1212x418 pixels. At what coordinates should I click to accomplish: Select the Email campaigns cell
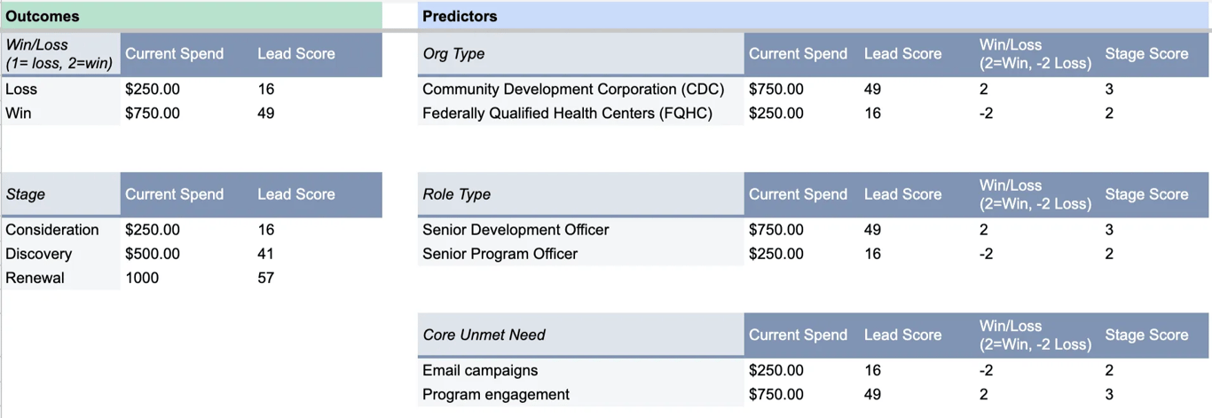click(x=480, y=370)
